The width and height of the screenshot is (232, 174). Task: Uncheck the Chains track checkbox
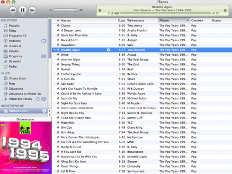click(58, 26)
